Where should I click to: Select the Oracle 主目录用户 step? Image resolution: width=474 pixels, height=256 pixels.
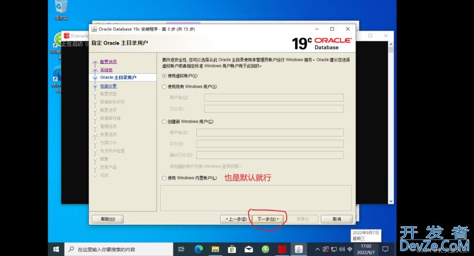click(x=118, y=78)
